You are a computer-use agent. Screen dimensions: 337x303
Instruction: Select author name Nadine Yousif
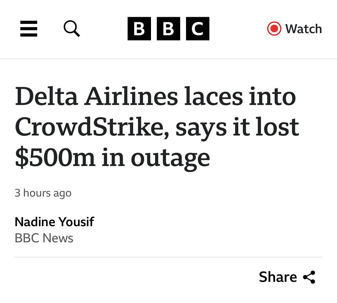click(x=54, y=222)
